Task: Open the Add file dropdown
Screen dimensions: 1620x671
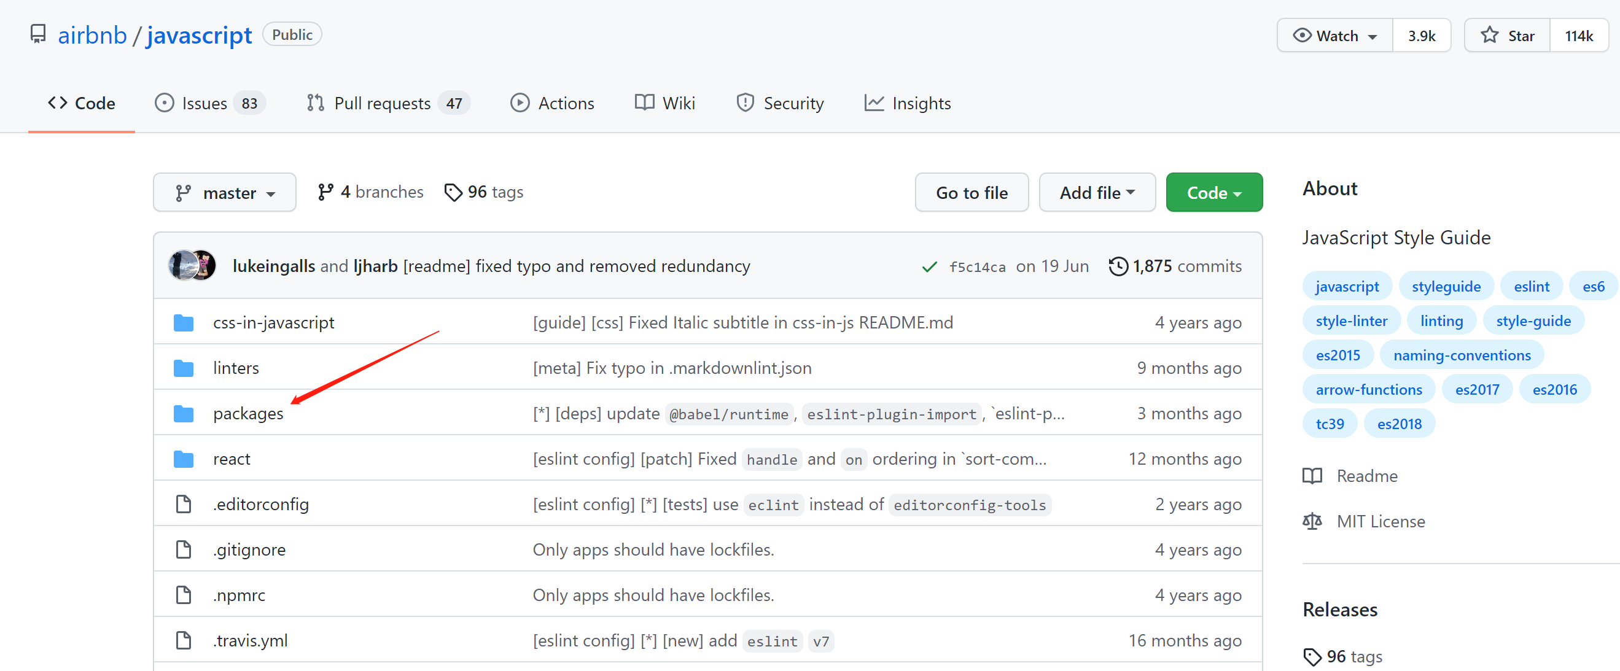Action: pos(1096,192)
